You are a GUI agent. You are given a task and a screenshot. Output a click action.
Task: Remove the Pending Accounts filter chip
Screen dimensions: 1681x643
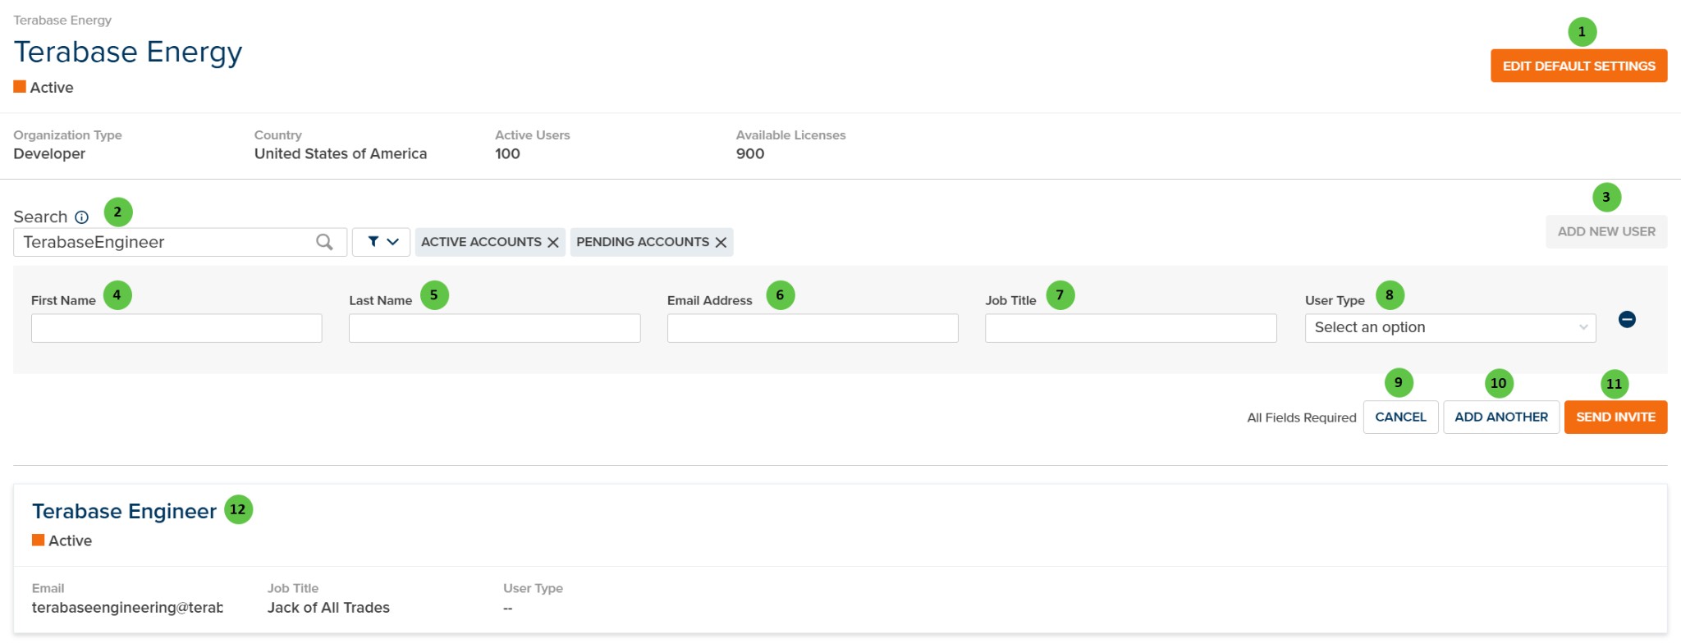(721, 242)
